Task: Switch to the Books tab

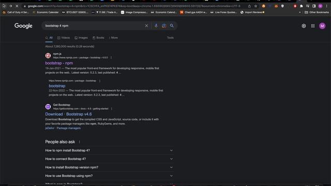Action: (98, 38)
